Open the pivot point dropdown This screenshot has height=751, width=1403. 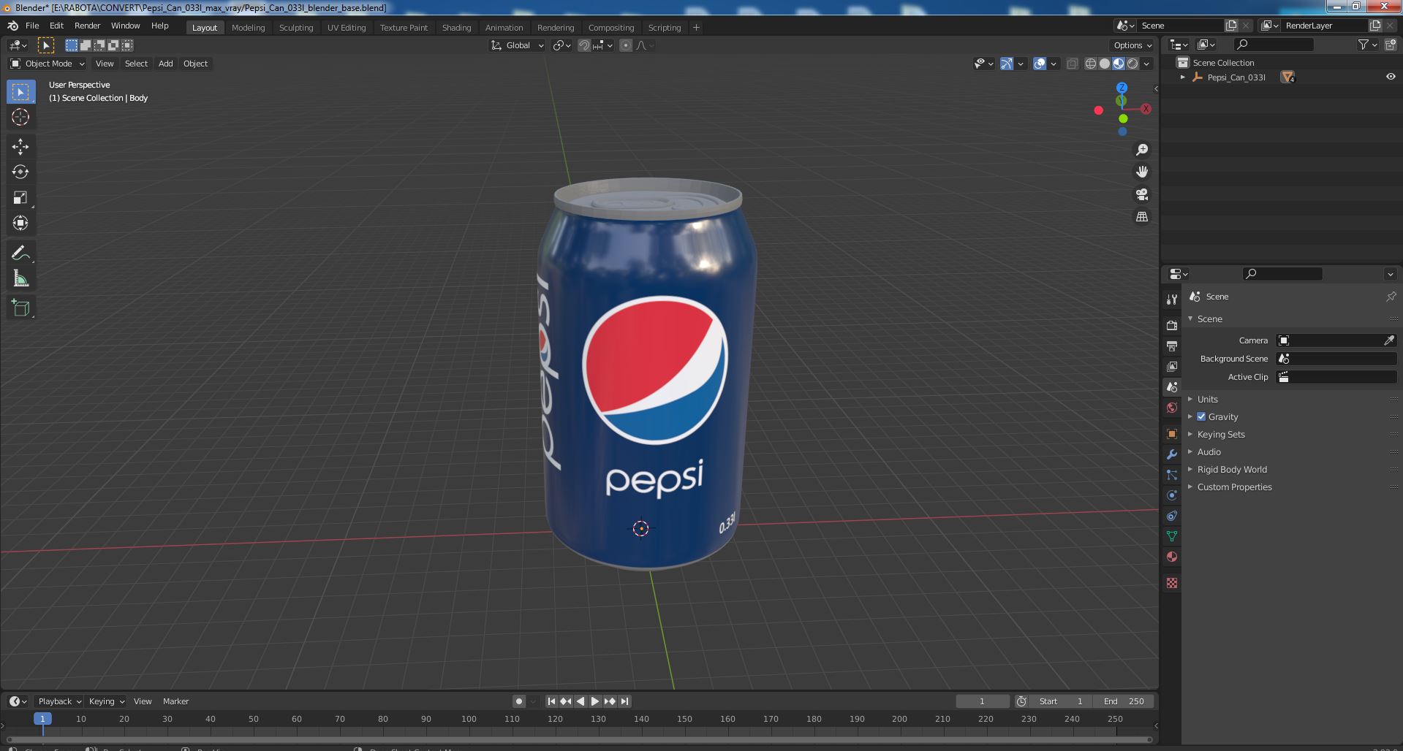tap(561, 45)
